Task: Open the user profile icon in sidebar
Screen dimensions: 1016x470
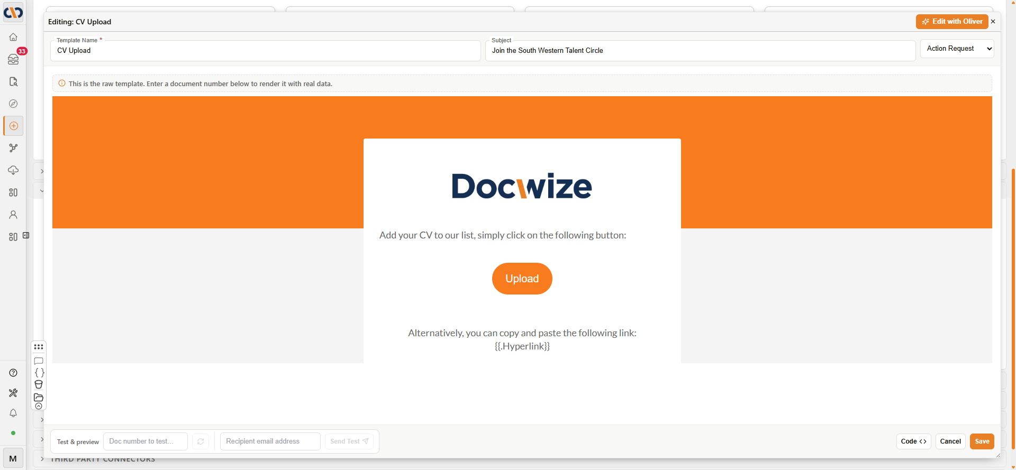Action: click(13, 215)
